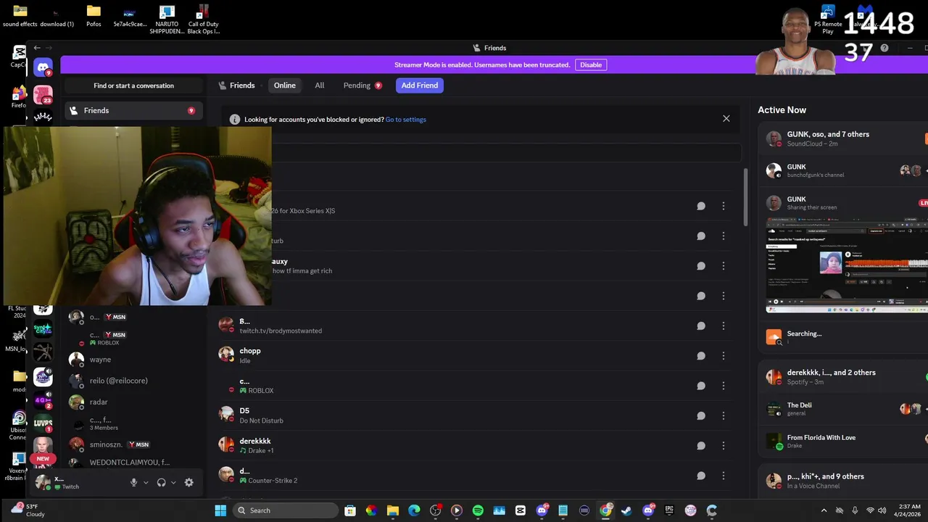Message the friend playing Counter-Strike 2

[700, 476]
